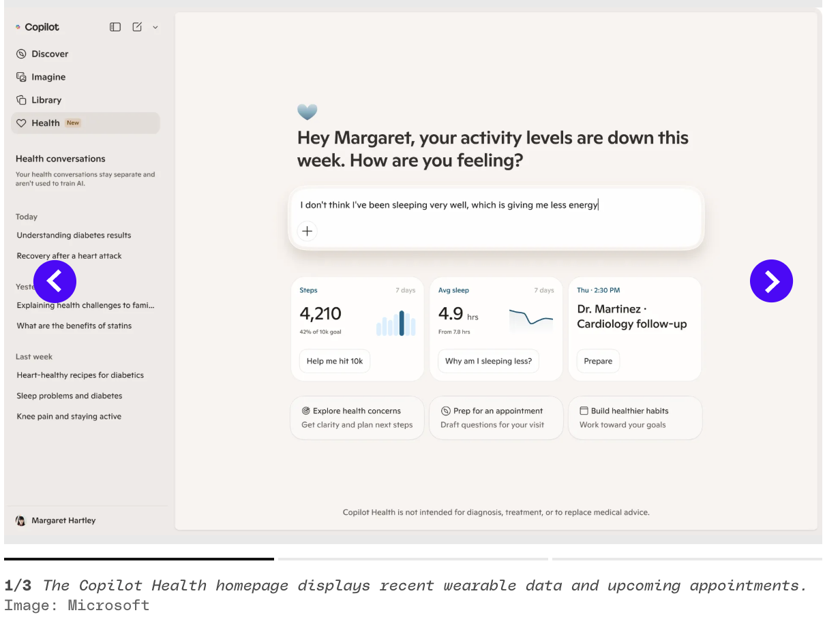The image size is (825, 617).
Task: Click the 'New' badge beside Health
Action: click(73, 123)
